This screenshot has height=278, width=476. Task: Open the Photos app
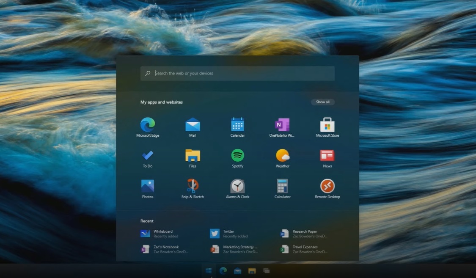coord(148,189)
